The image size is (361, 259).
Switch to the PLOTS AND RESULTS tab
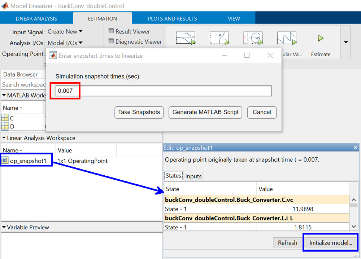172,18
